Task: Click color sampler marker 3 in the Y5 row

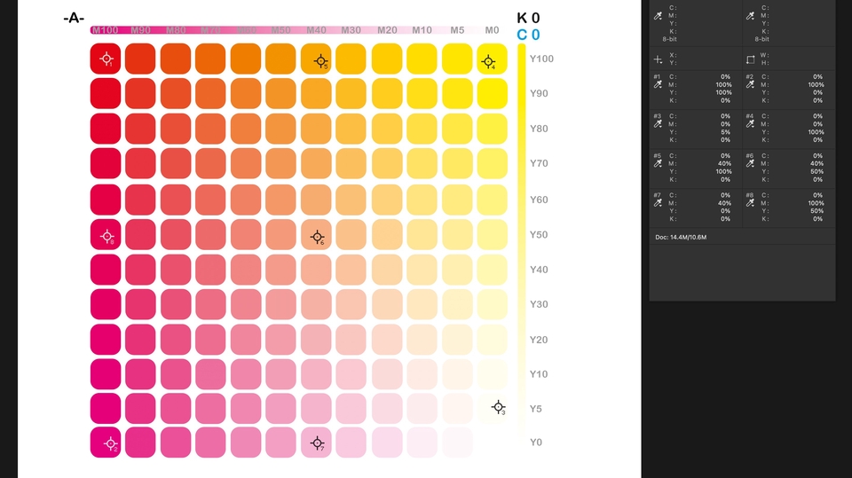Action: click(x=498, y=406)
